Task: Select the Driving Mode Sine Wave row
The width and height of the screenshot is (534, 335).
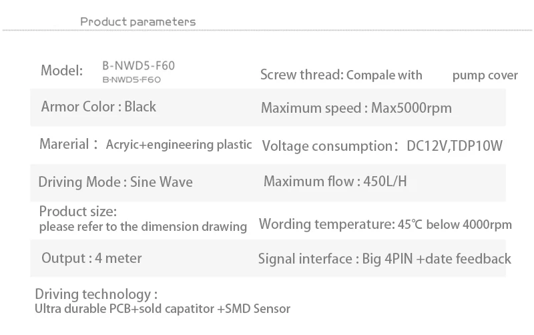Action: pyautogui.click(x=115, y=182)
